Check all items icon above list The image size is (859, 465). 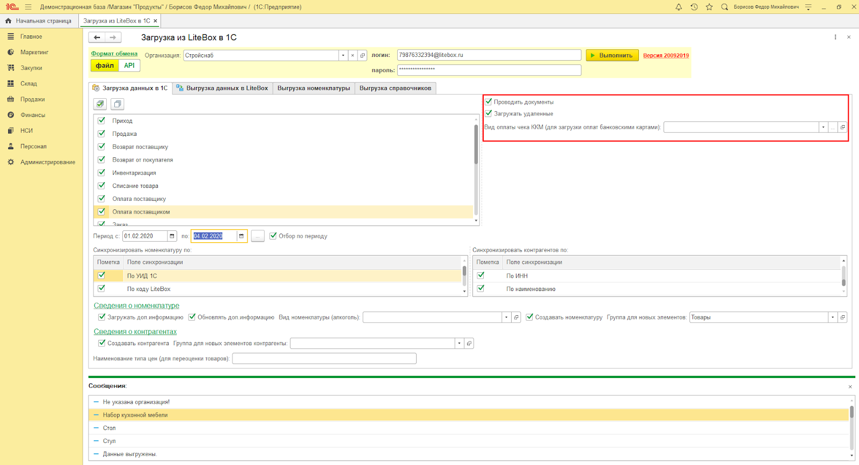[100, 104]
